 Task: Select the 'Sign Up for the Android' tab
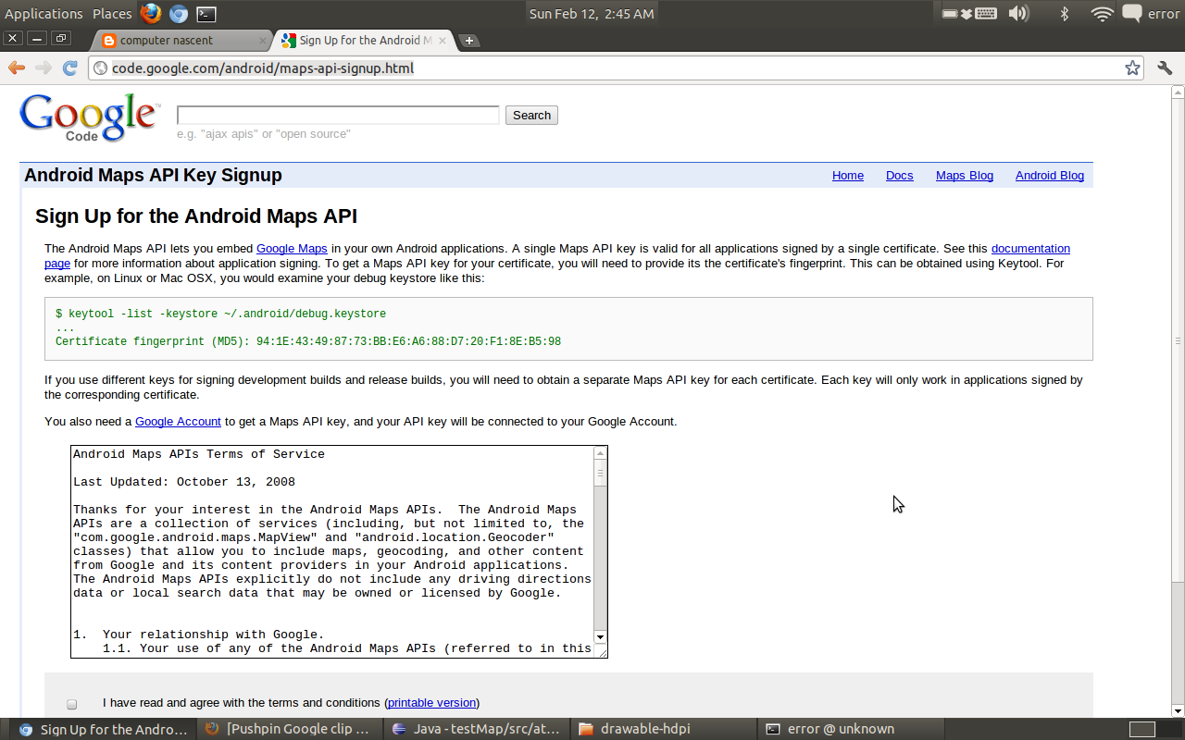coord(364,40)
